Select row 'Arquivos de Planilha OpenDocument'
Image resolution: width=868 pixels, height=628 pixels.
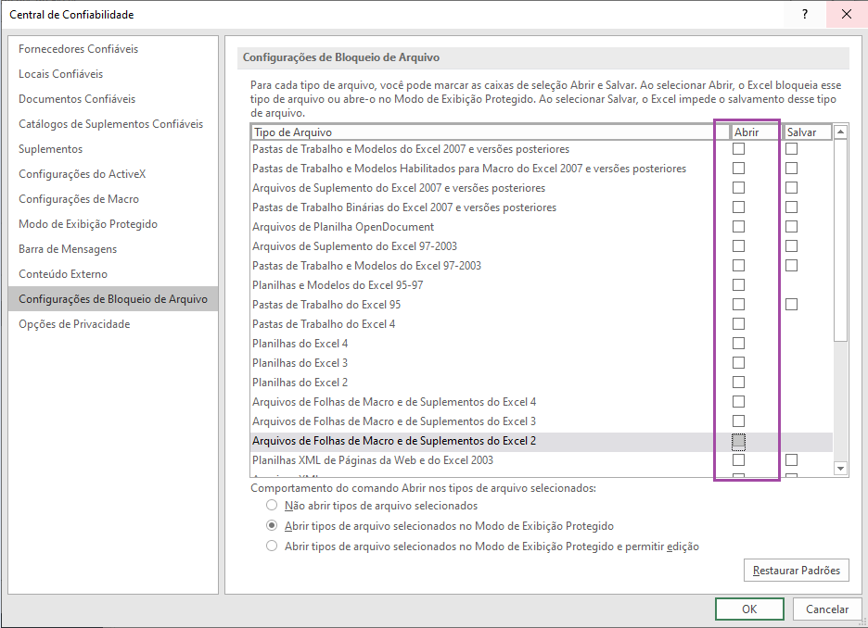(542, 227)
